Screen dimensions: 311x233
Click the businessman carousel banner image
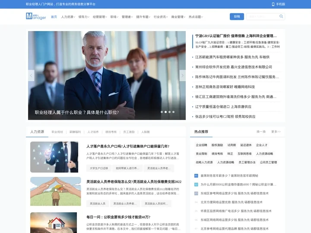click(107, 76)
